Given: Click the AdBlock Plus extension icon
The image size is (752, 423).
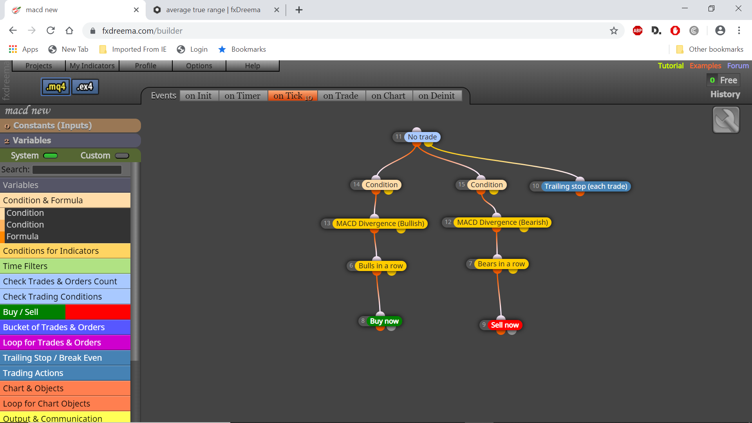Looking at the screenshot, I should coord(638,31).
